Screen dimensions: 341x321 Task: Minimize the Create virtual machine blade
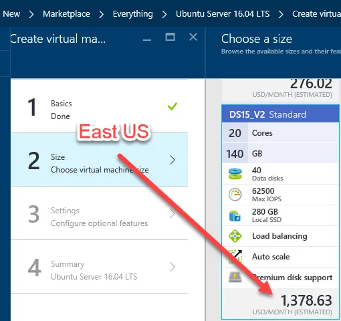(147, 39)
